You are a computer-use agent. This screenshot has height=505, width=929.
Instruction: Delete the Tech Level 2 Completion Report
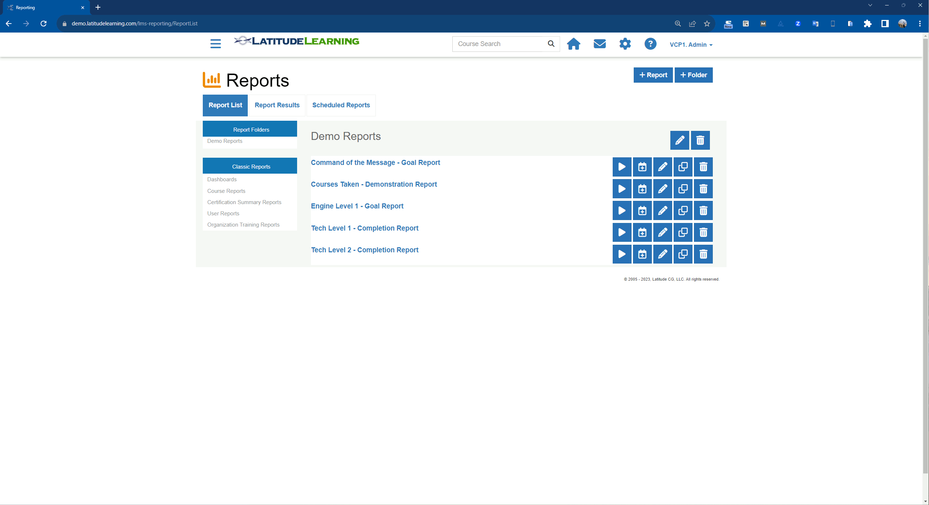[x=703, y=254]
